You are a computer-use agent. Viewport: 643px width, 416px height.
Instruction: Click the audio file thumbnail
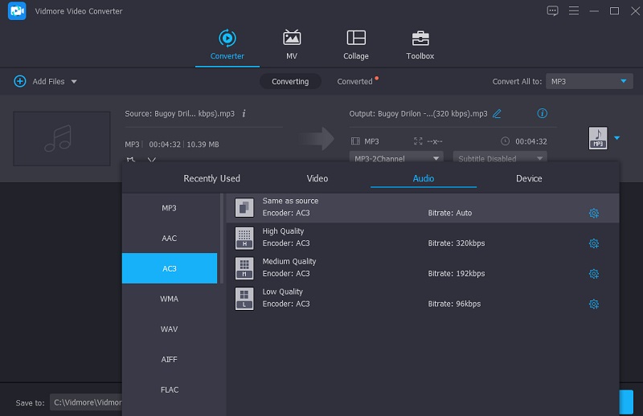(x=62, y=138)
